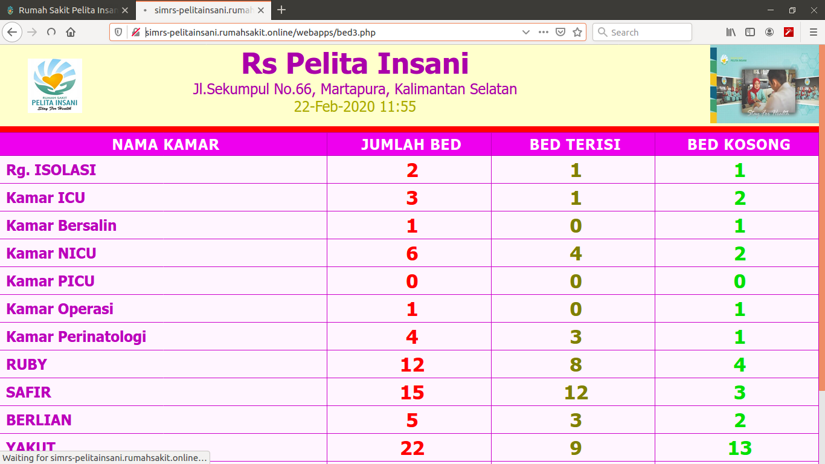Viewport: 825px width, 464px height.
Task: Click the Rs Pelita Insani heading
Action: [355, 63]
